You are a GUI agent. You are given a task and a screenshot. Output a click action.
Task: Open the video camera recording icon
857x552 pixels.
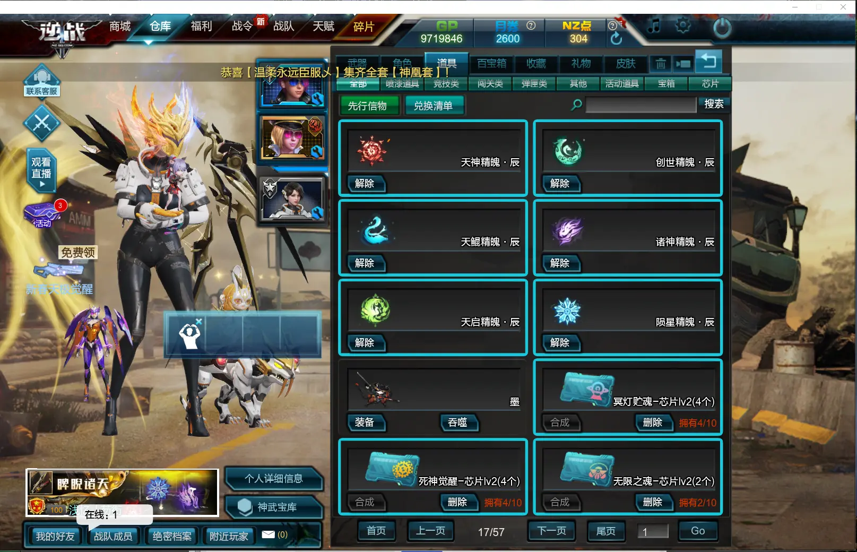683,64
